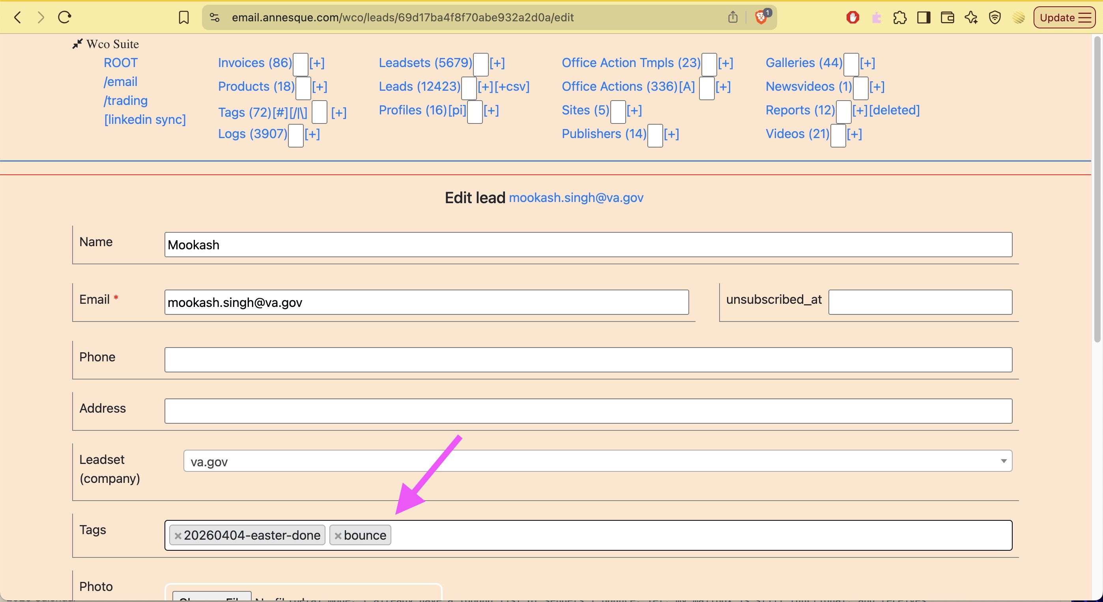Expand the Leadset va.gov dropdown
The image size is (1103, 602).
[598, 461]
